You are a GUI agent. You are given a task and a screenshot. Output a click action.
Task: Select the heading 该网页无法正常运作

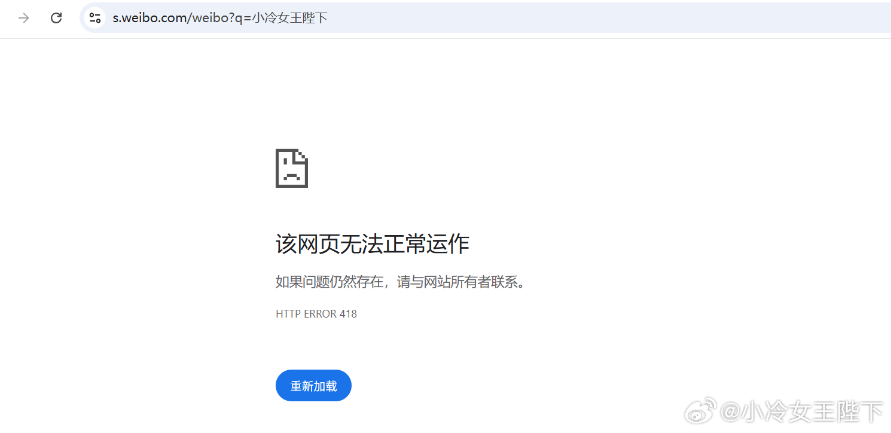372,244
